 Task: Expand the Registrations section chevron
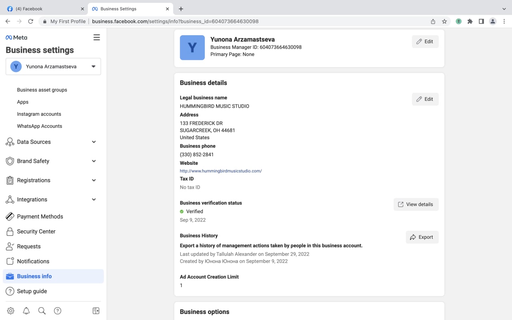[x=94, y=180]
